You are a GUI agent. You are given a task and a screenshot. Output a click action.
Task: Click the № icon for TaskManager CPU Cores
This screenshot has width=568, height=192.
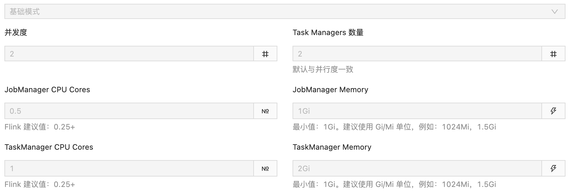point(265,168)
